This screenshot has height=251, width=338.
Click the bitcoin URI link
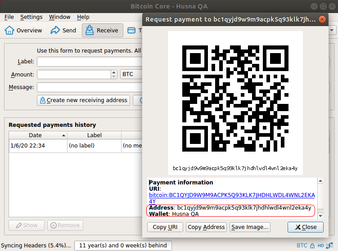[232, 198]
